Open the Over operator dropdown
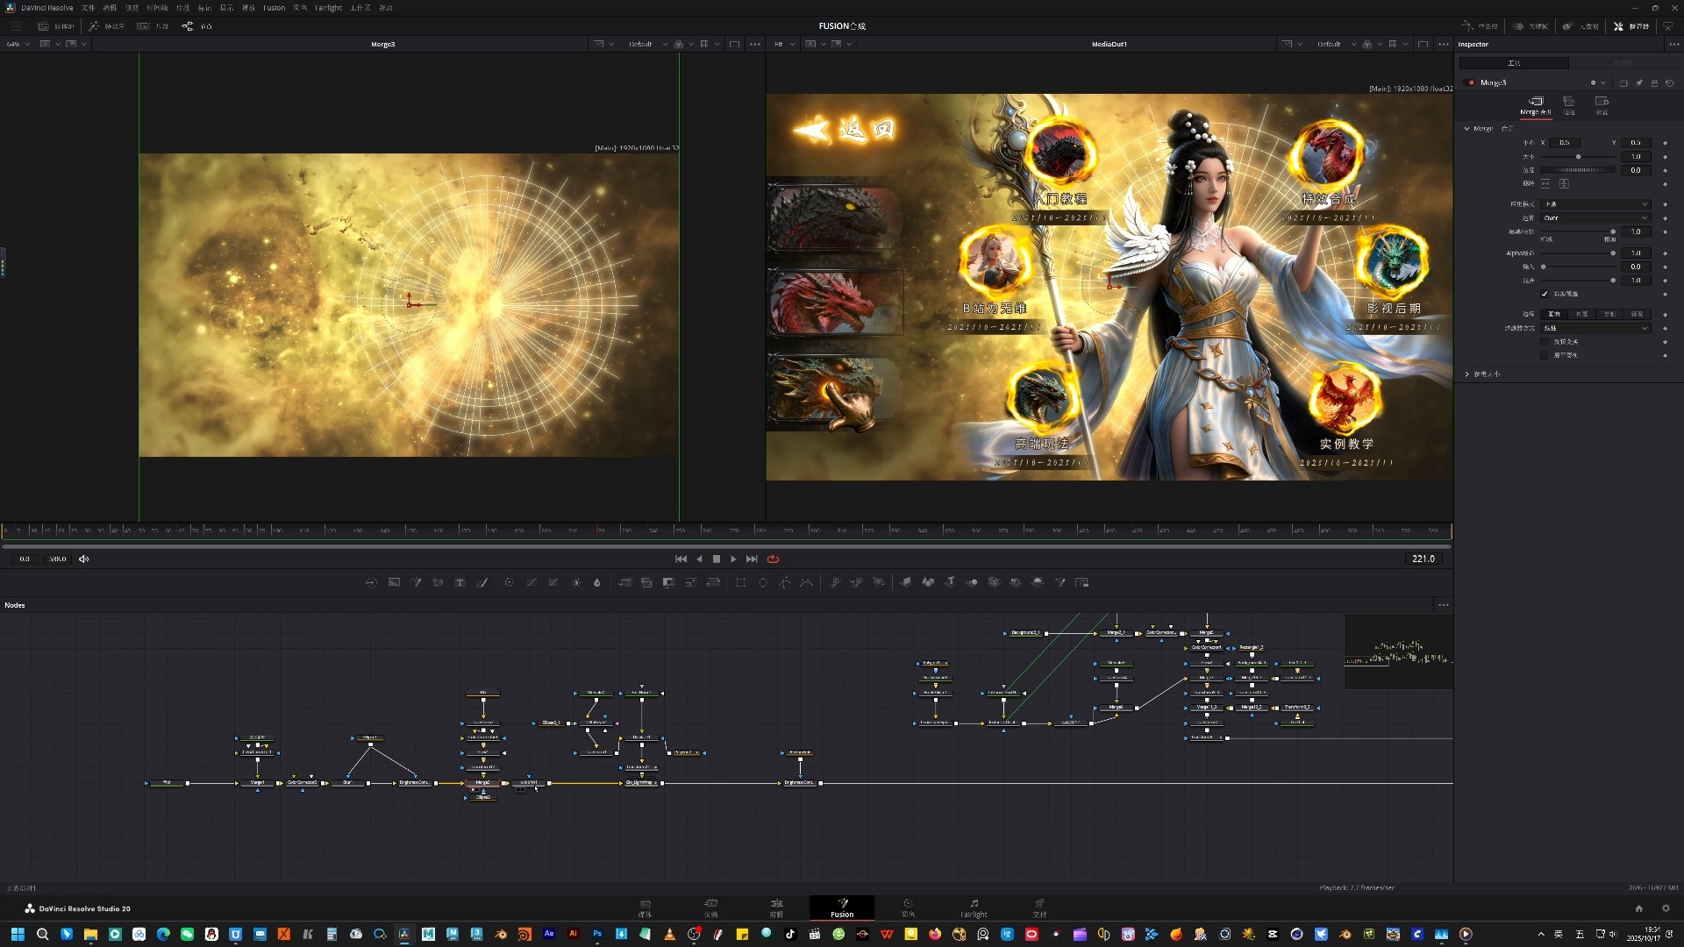Viewport: 1684px width, 947px height. (x=1596, y=218)
